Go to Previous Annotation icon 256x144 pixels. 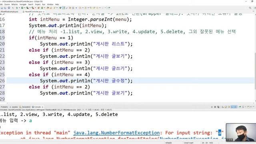point(86,8)
